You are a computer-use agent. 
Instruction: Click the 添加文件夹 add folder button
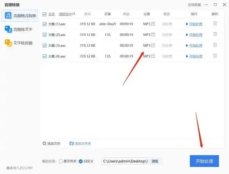(x=80, y=144)
